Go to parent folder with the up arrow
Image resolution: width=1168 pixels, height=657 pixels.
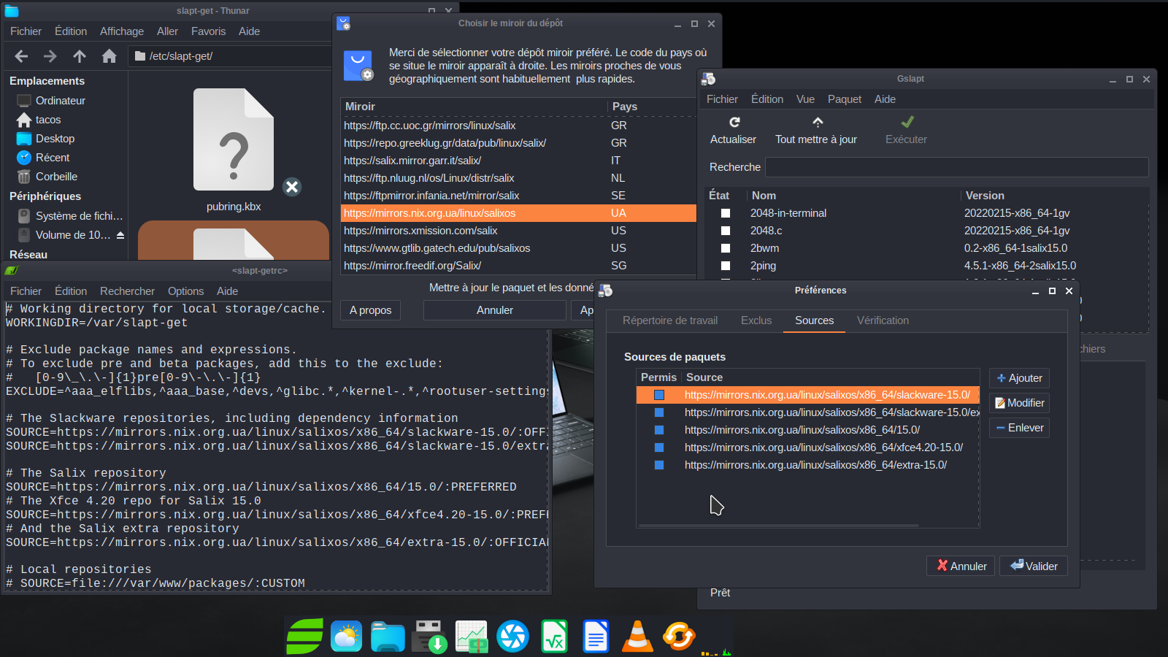pos(80,56)
